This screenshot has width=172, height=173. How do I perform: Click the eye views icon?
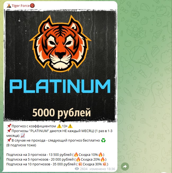pos(77,169)
